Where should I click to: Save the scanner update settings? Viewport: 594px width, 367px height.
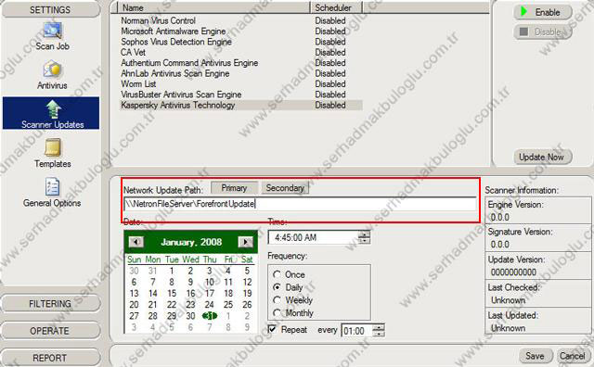click(x=535, y=356)
